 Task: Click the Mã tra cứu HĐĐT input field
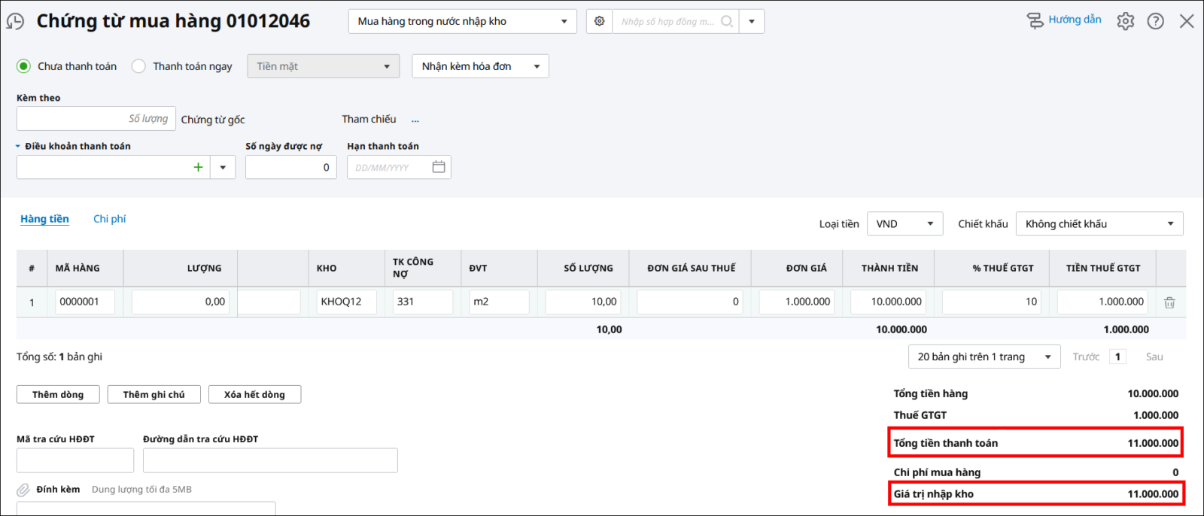[75, 460]
